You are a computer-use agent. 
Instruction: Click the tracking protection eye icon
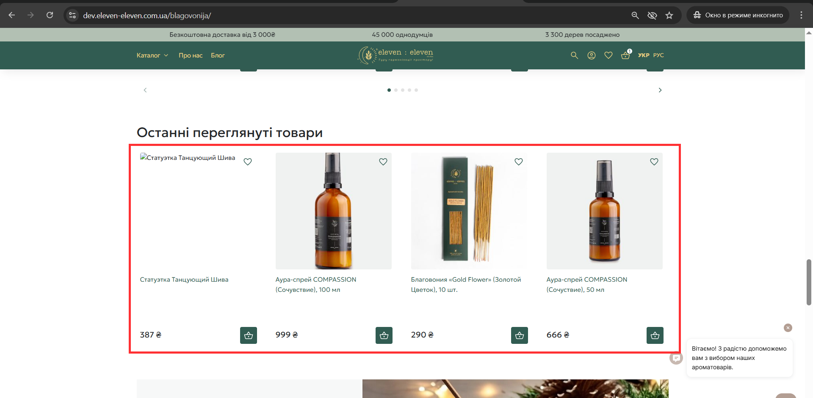click(x=652, y=15)
